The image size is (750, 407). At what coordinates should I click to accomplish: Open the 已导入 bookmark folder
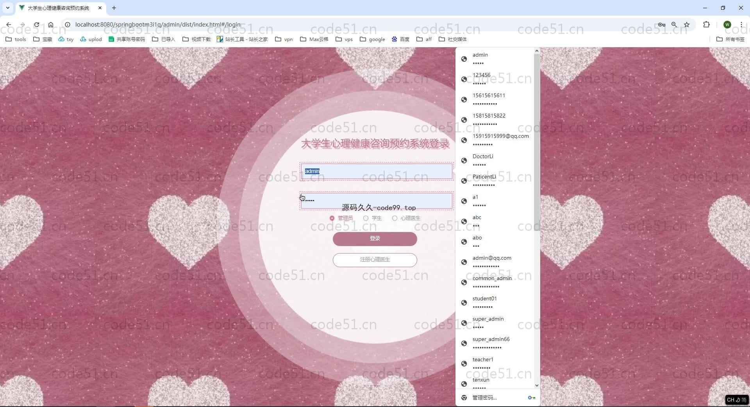coord(164,39)
